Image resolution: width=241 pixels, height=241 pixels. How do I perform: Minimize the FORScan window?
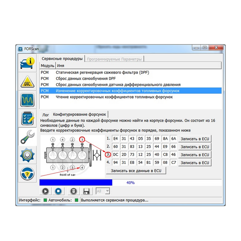click(x=196, y=48)
